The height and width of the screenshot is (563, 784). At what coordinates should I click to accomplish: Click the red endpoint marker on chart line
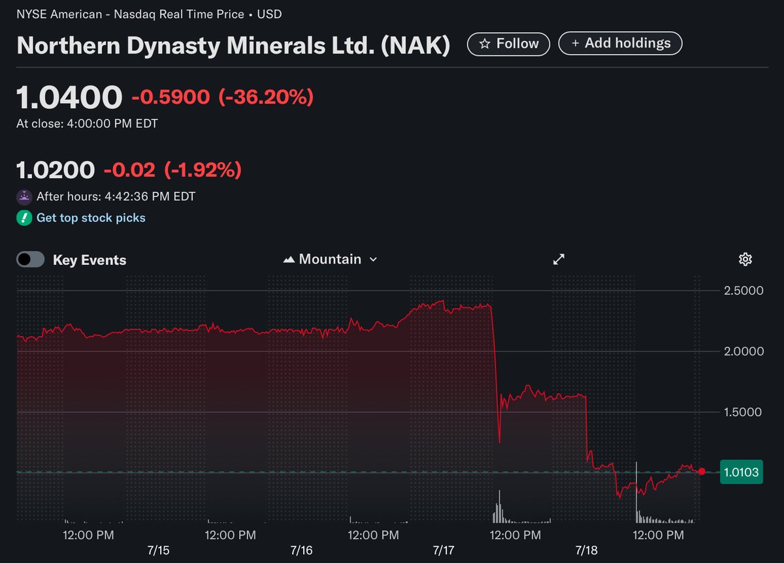(702, 472)
